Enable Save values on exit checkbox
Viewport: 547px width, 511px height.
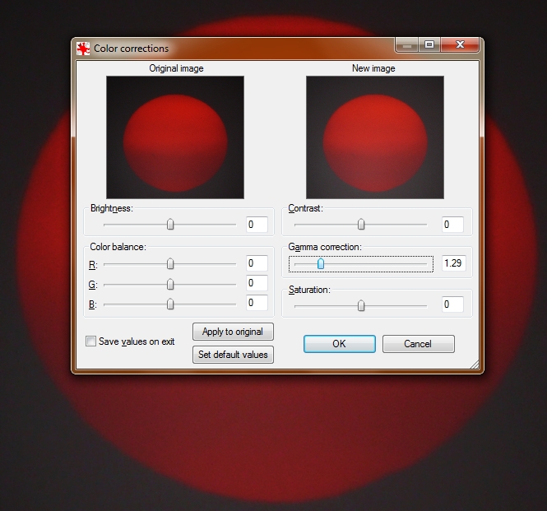point(90,341)
